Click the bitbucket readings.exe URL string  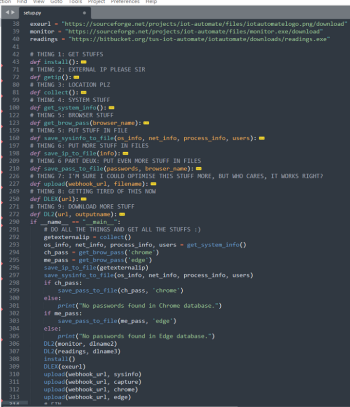[x=199, y=39]
